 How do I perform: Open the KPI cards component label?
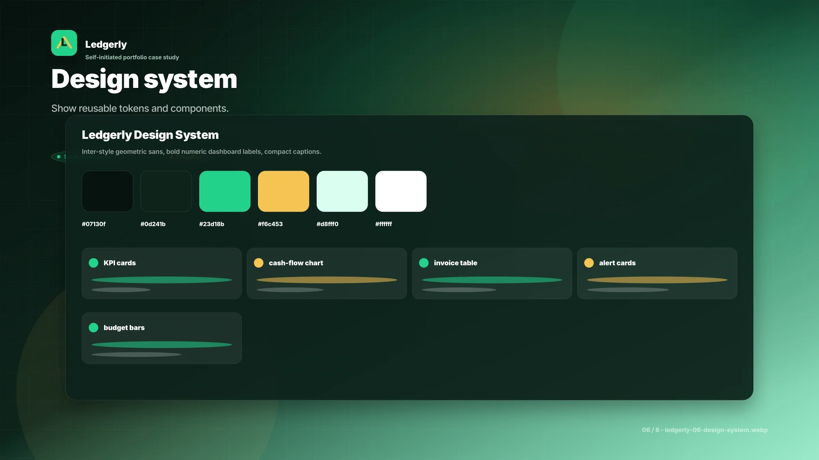(120, 263)
